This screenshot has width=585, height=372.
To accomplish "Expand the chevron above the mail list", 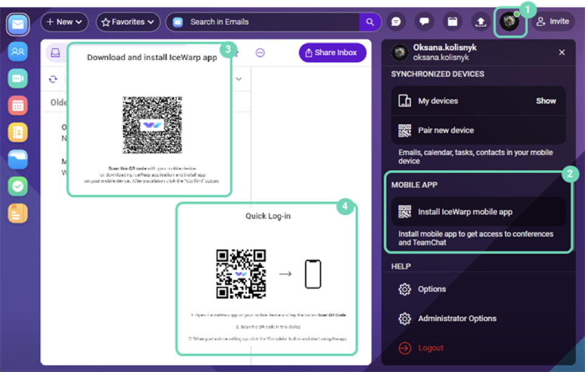I will (x=238, y=79).
